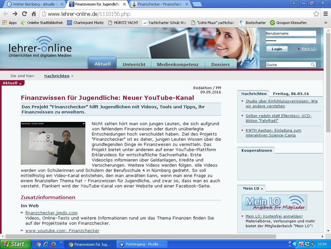Open the browser home page
This screenshot has height=249, width=331.
33,14
